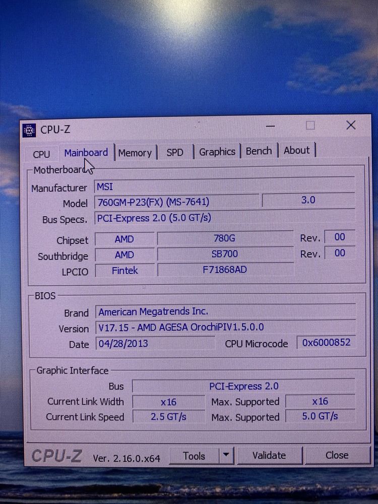Close CPU-Z with the X button

[x=351, y=125]
